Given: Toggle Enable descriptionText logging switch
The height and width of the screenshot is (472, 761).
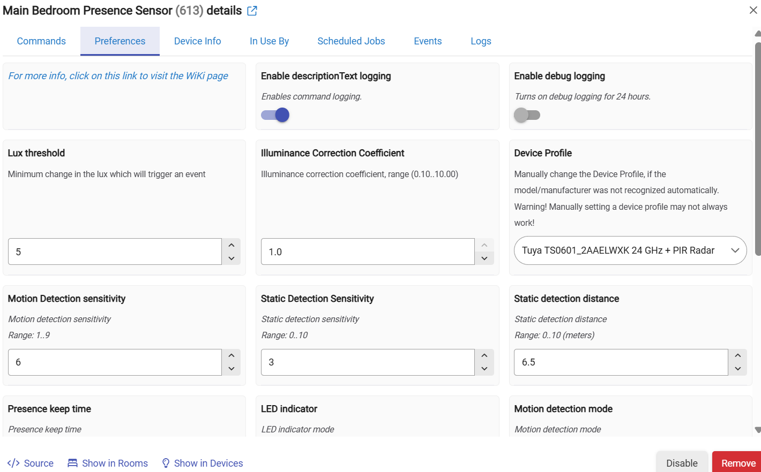Looking at the screenshot, I should tap(275, 115).
